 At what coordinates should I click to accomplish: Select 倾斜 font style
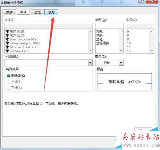(100, 35)
